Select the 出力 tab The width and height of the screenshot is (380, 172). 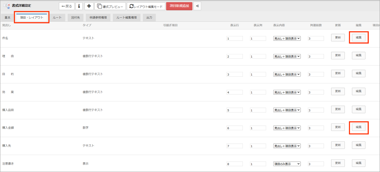[149, 18]
